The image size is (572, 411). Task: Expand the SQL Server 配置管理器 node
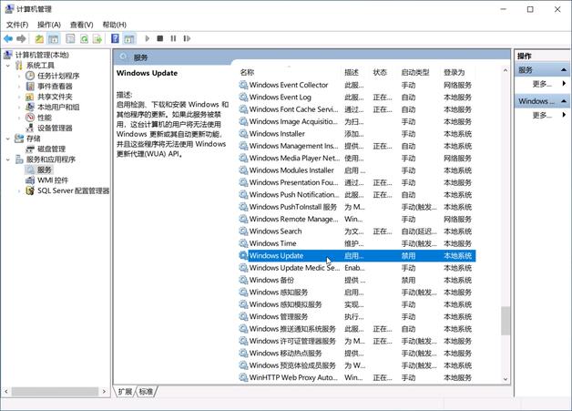(x=19, y=191)
